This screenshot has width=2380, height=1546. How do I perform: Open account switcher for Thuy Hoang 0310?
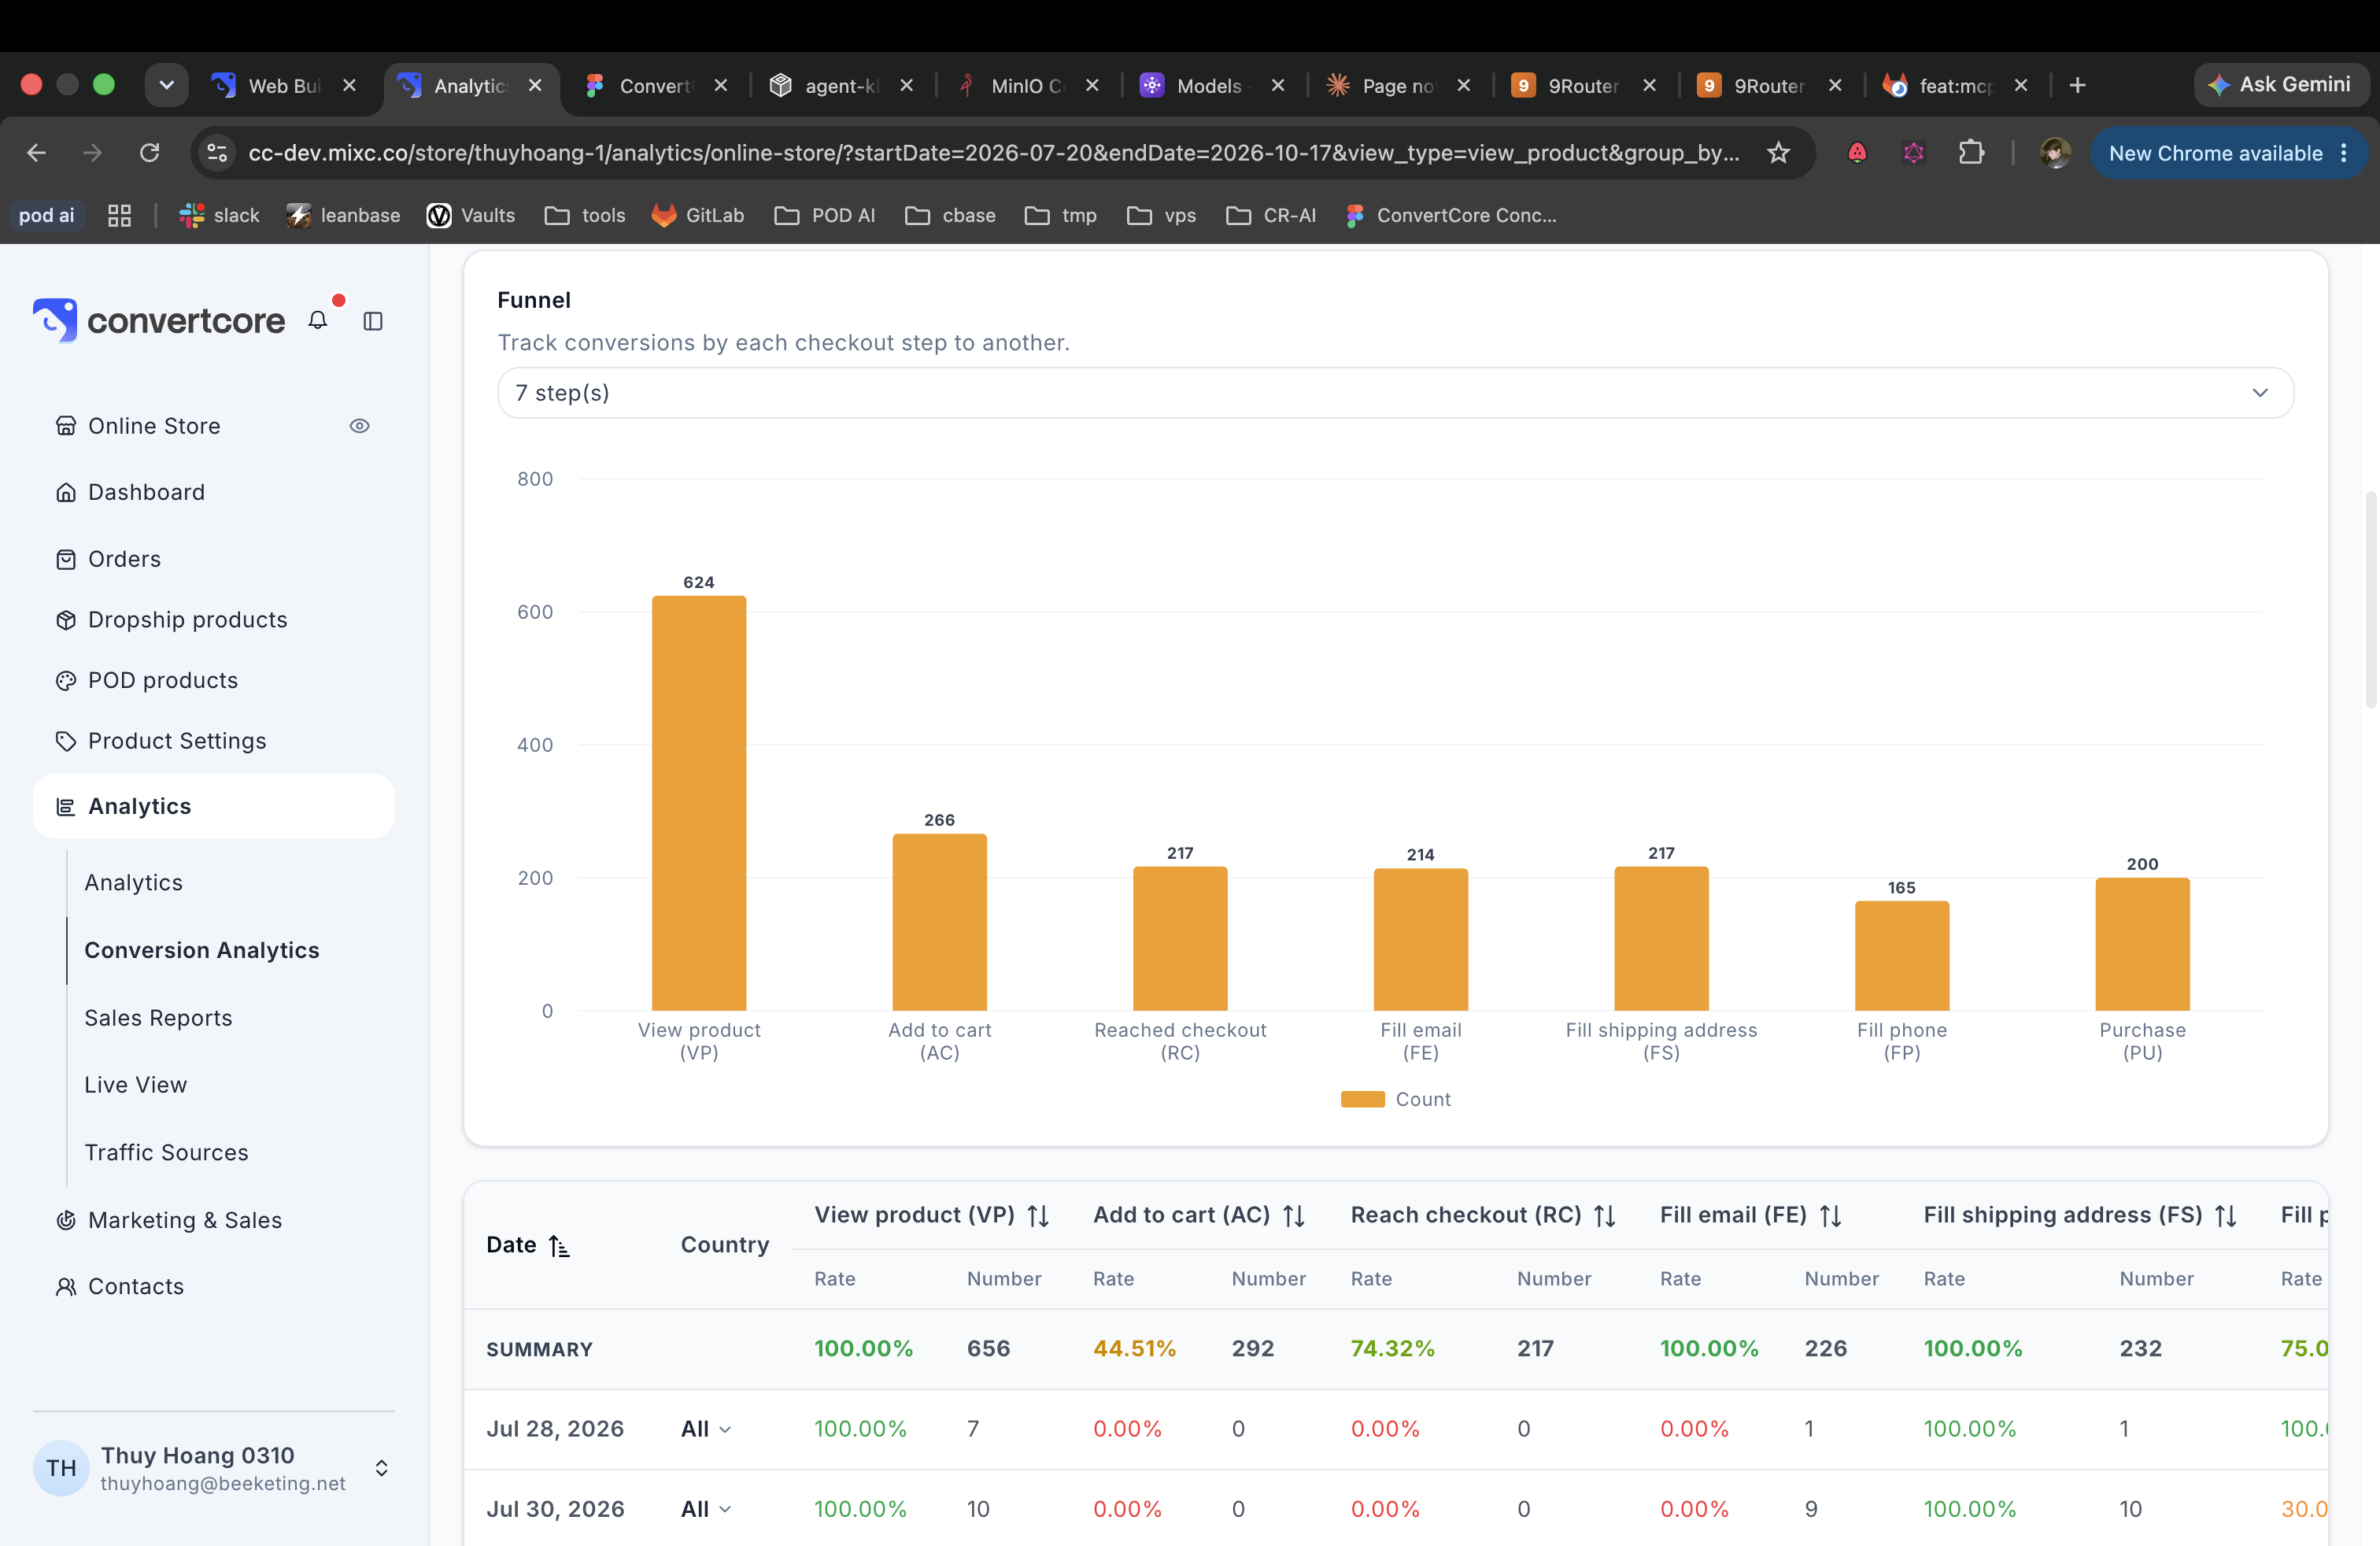[381, 1468]
